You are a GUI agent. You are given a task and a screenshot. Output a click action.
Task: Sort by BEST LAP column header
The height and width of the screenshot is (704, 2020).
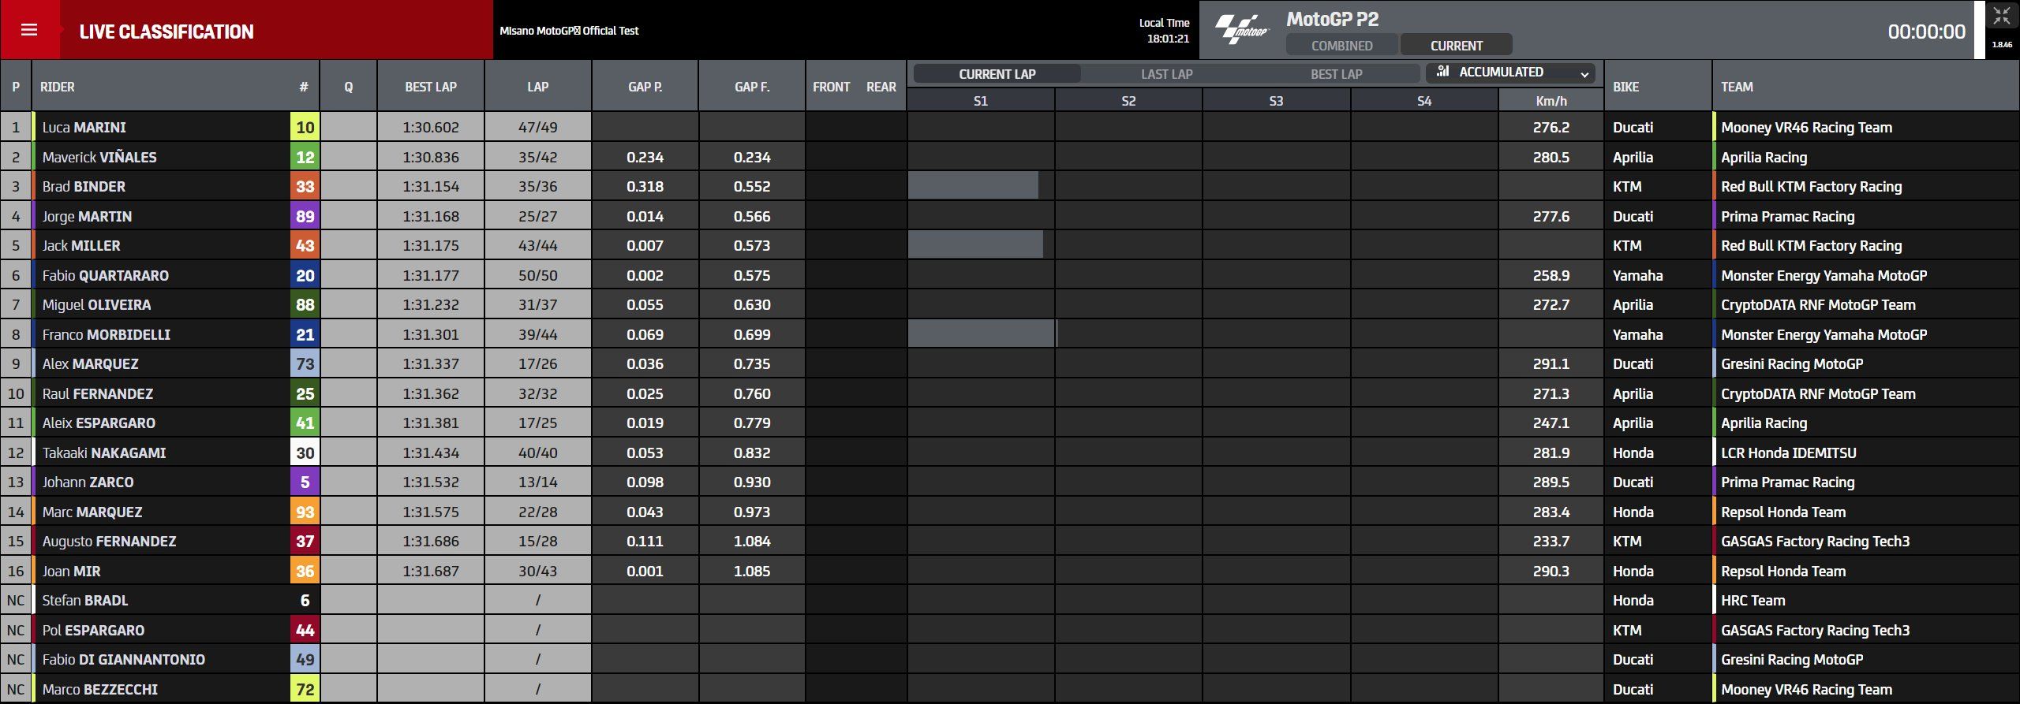pyautogui.click(x=431, y=87)
